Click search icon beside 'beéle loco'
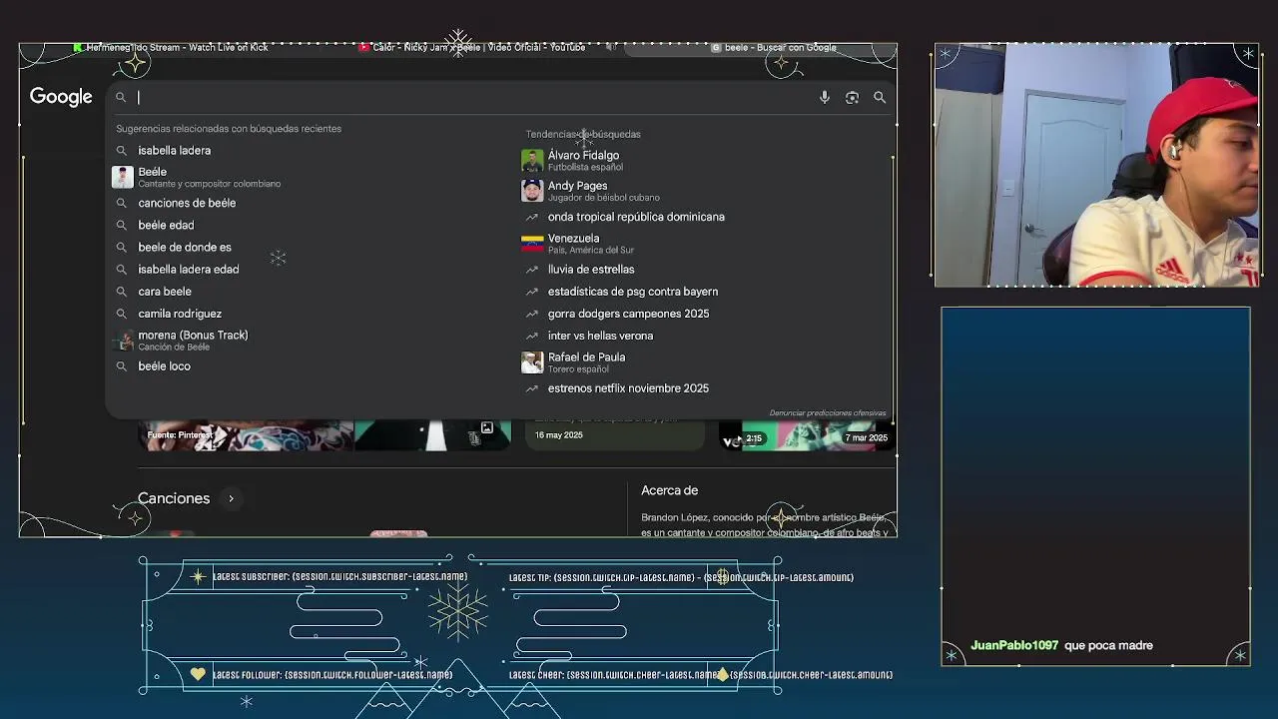 tap(122, 366)
